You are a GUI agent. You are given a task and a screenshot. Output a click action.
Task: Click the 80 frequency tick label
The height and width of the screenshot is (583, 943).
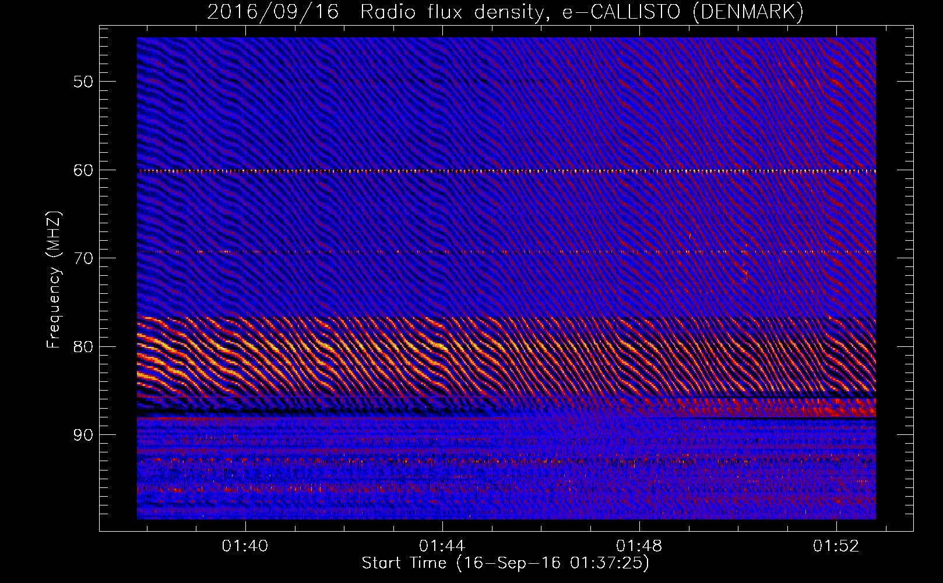[83, 347]
